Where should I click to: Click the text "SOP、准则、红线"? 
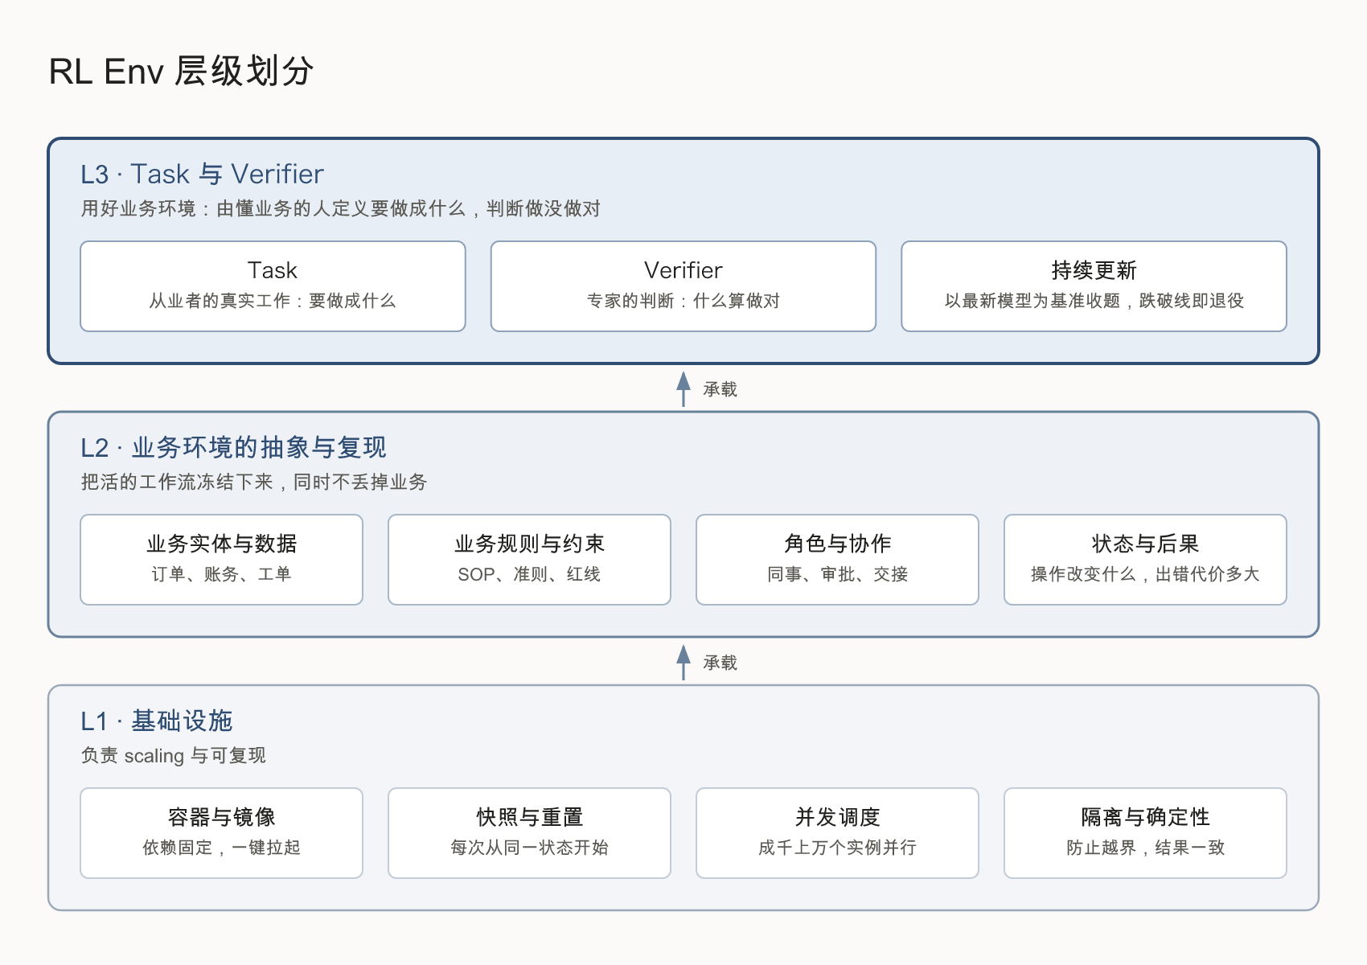(529, 574)
